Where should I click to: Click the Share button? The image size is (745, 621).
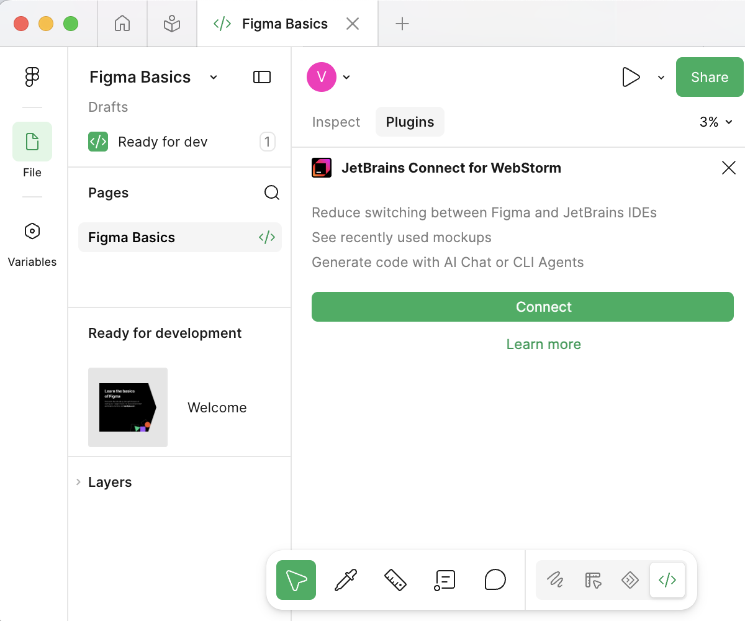point(710,77)
